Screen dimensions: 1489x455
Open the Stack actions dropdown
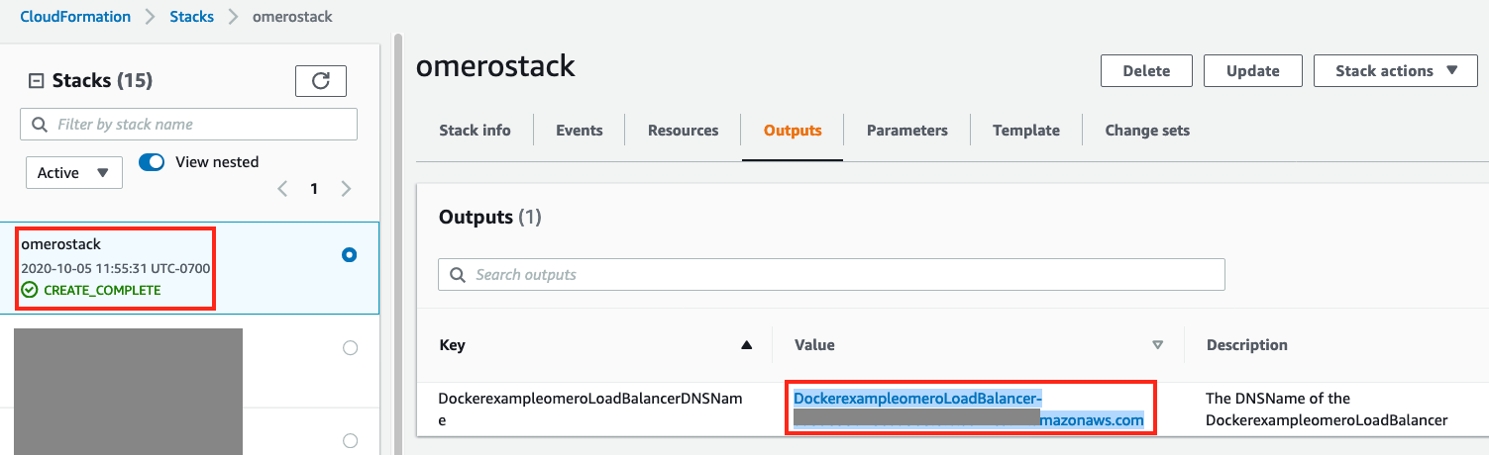(1397, 71)
